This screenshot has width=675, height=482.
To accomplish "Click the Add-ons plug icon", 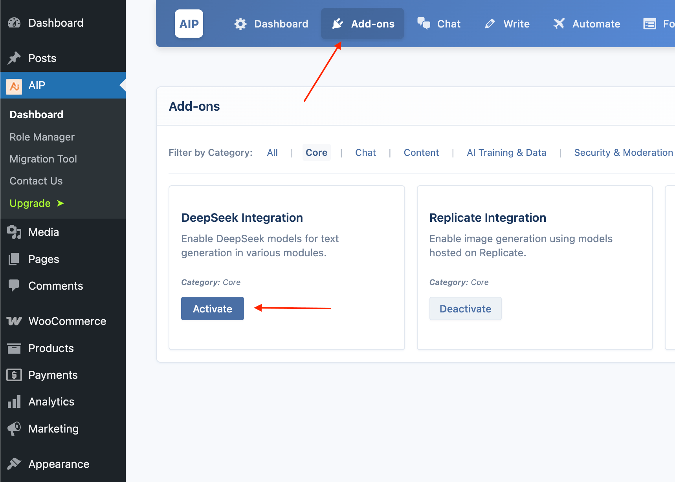I will coord(337,24).
